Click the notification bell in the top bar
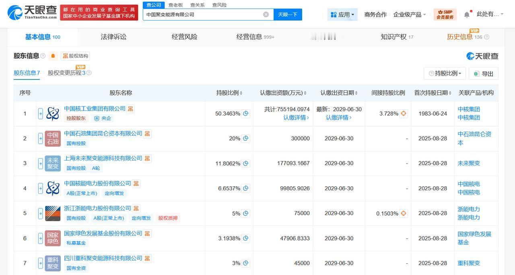 467,14
